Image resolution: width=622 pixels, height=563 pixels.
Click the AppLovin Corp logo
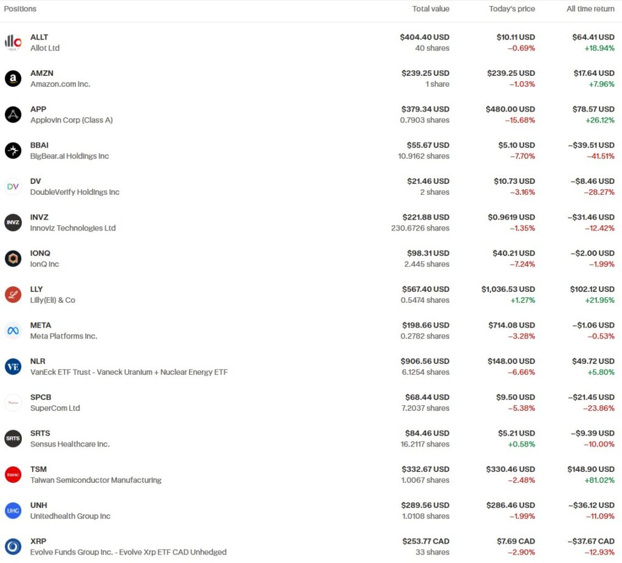(x=13, y=114)
